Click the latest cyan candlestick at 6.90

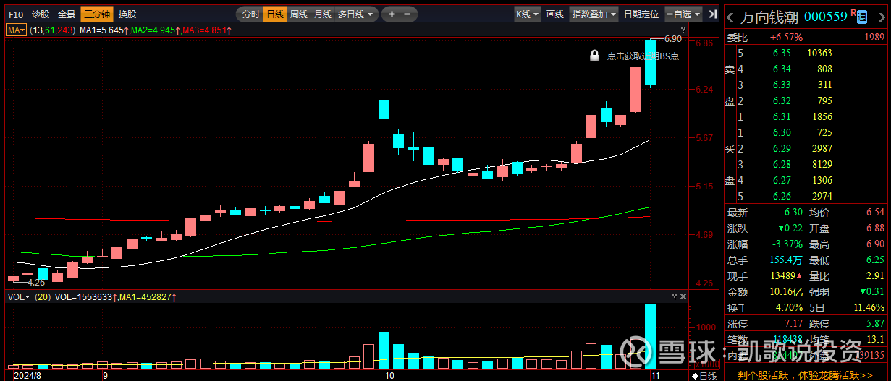click(650, 62)
